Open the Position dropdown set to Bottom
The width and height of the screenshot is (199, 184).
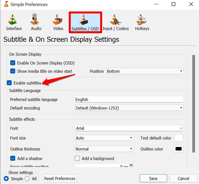(x=145, y=71)
